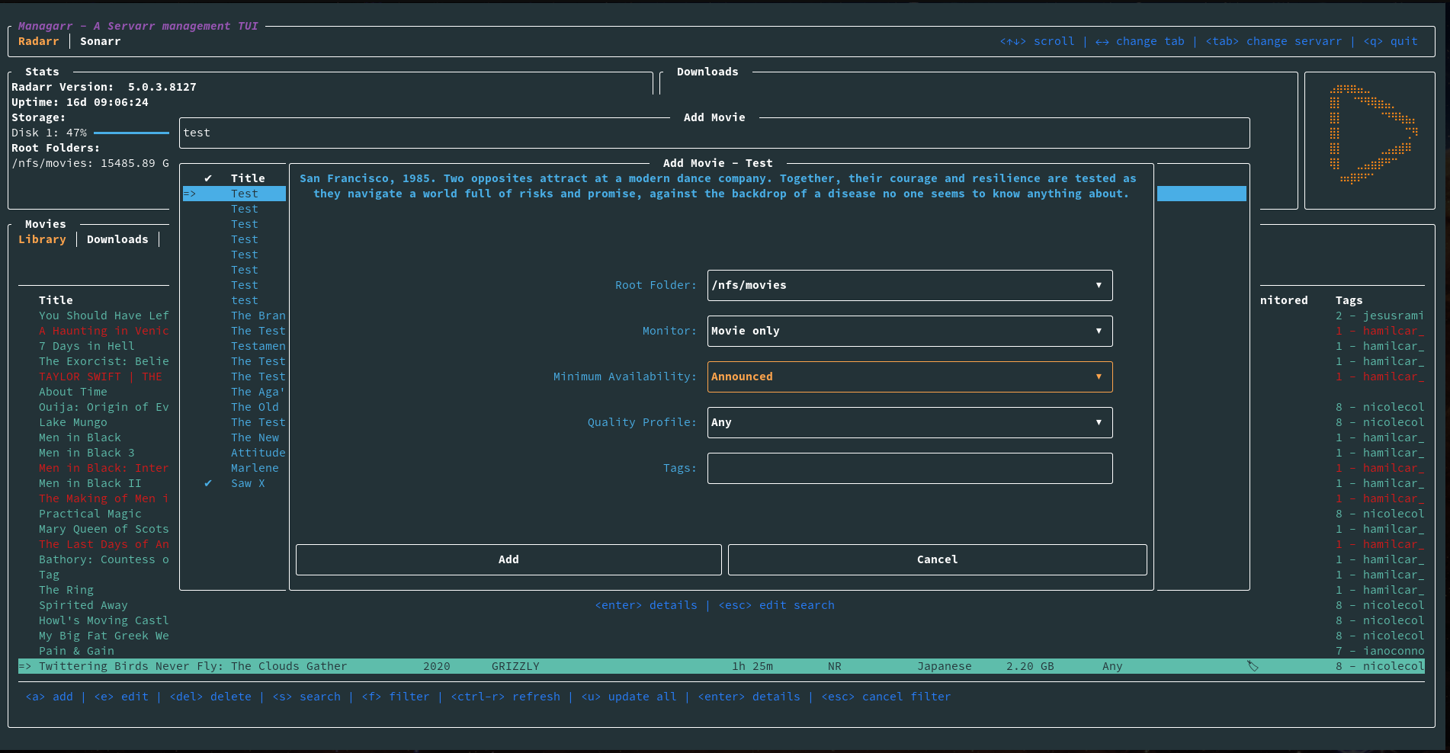This screenshot has height=753, width=1450.
Task: Click the checkmark header above the search results
Action: point(208,178)
